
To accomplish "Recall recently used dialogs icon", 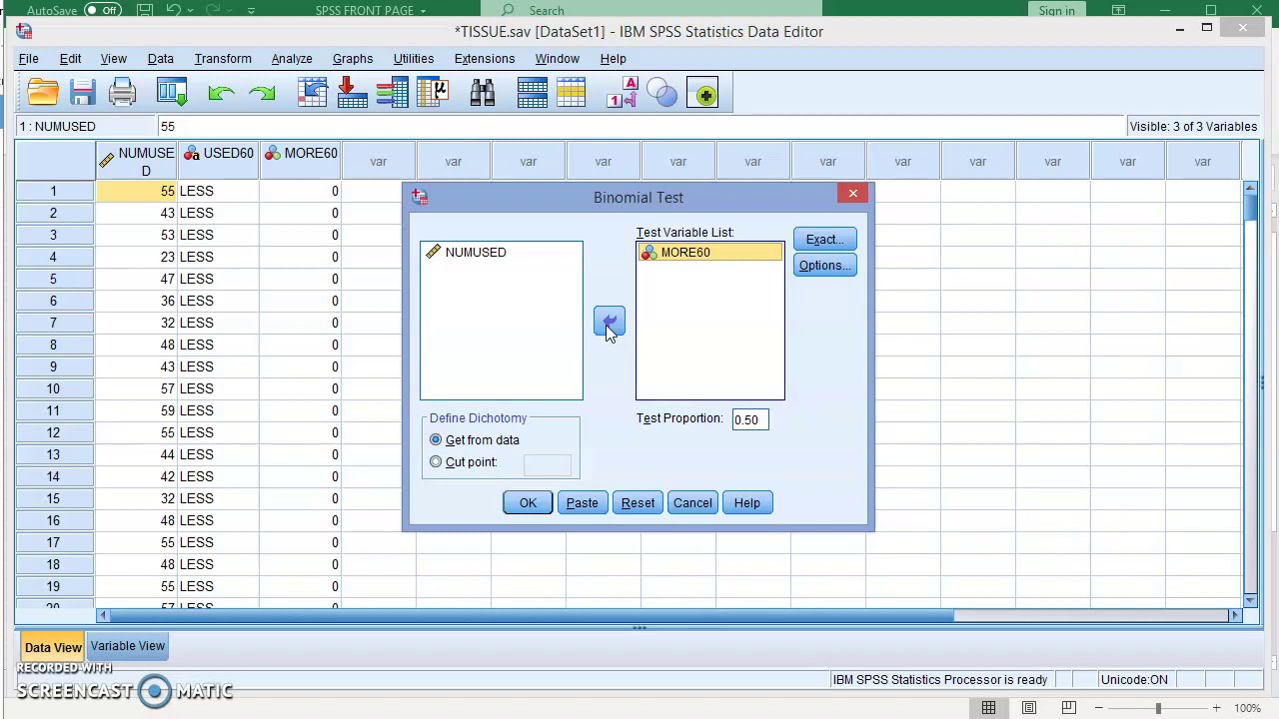I will point(172,94).
